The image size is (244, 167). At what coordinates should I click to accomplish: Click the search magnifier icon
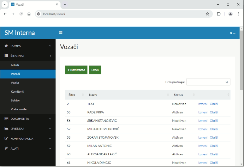pyautogui.click(x=227, y=82)
